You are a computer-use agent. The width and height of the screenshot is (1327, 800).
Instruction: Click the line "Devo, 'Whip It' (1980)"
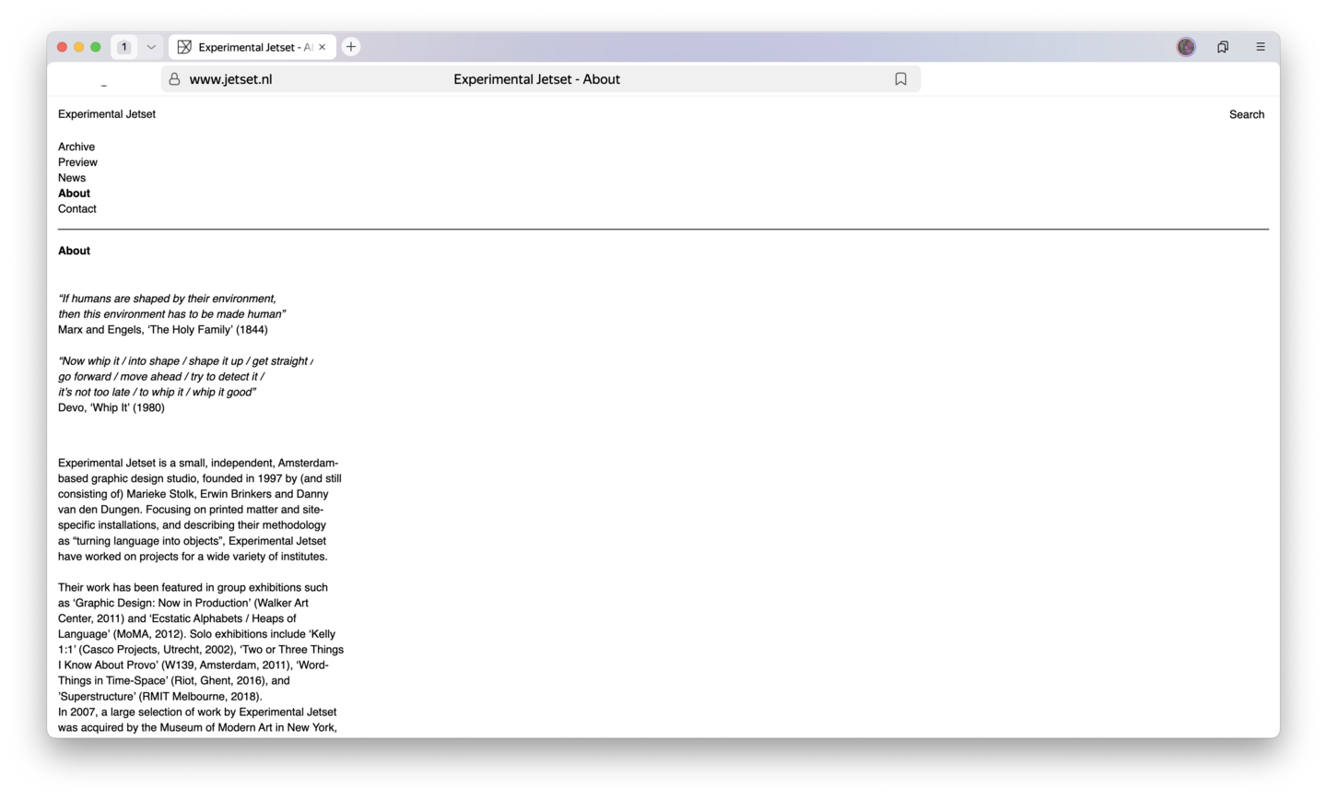112,407
